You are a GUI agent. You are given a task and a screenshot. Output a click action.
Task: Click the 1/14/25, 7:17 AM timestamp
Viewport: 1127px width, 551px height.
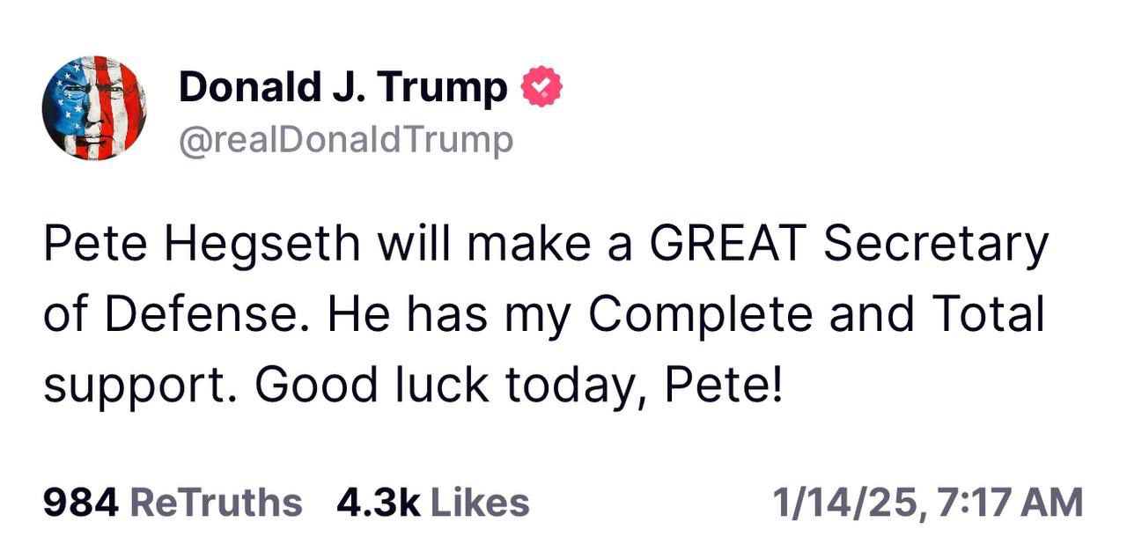(927, 503)
